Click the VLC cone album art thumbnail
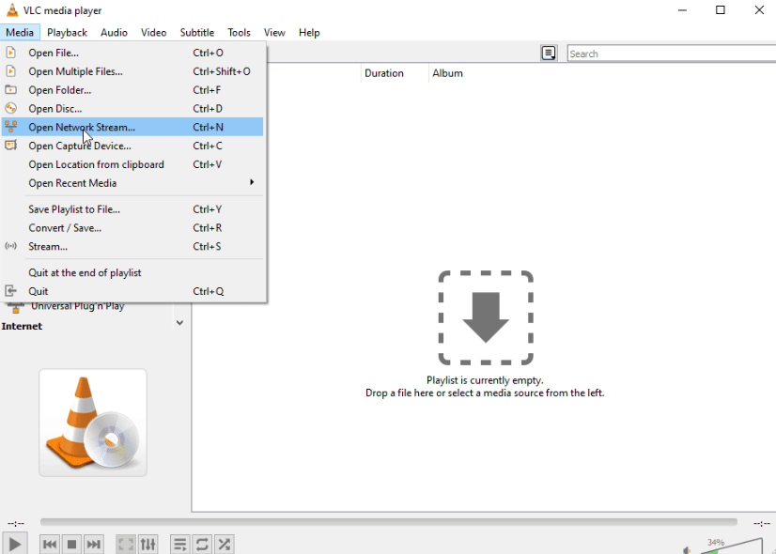776x554 pixels. coord(93,423)
